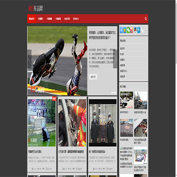
Task: Click the red HOT badge on first article card
Action: (54, 98)
